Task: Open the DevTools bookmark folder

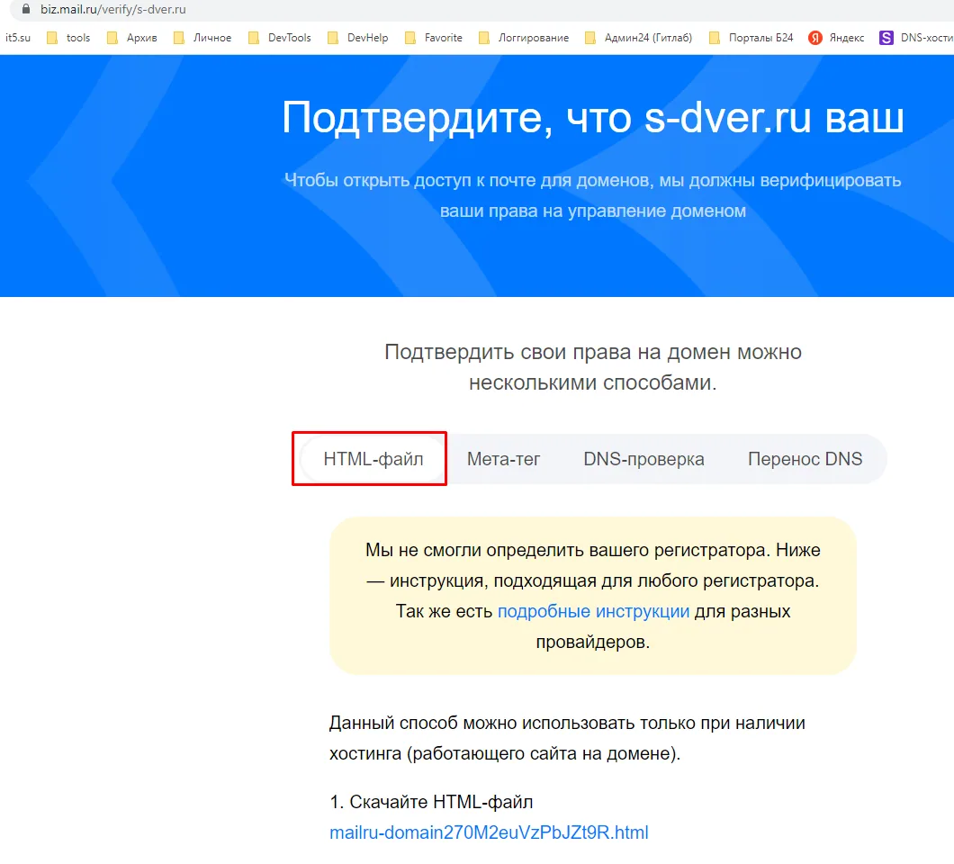Action: point(280,38)
